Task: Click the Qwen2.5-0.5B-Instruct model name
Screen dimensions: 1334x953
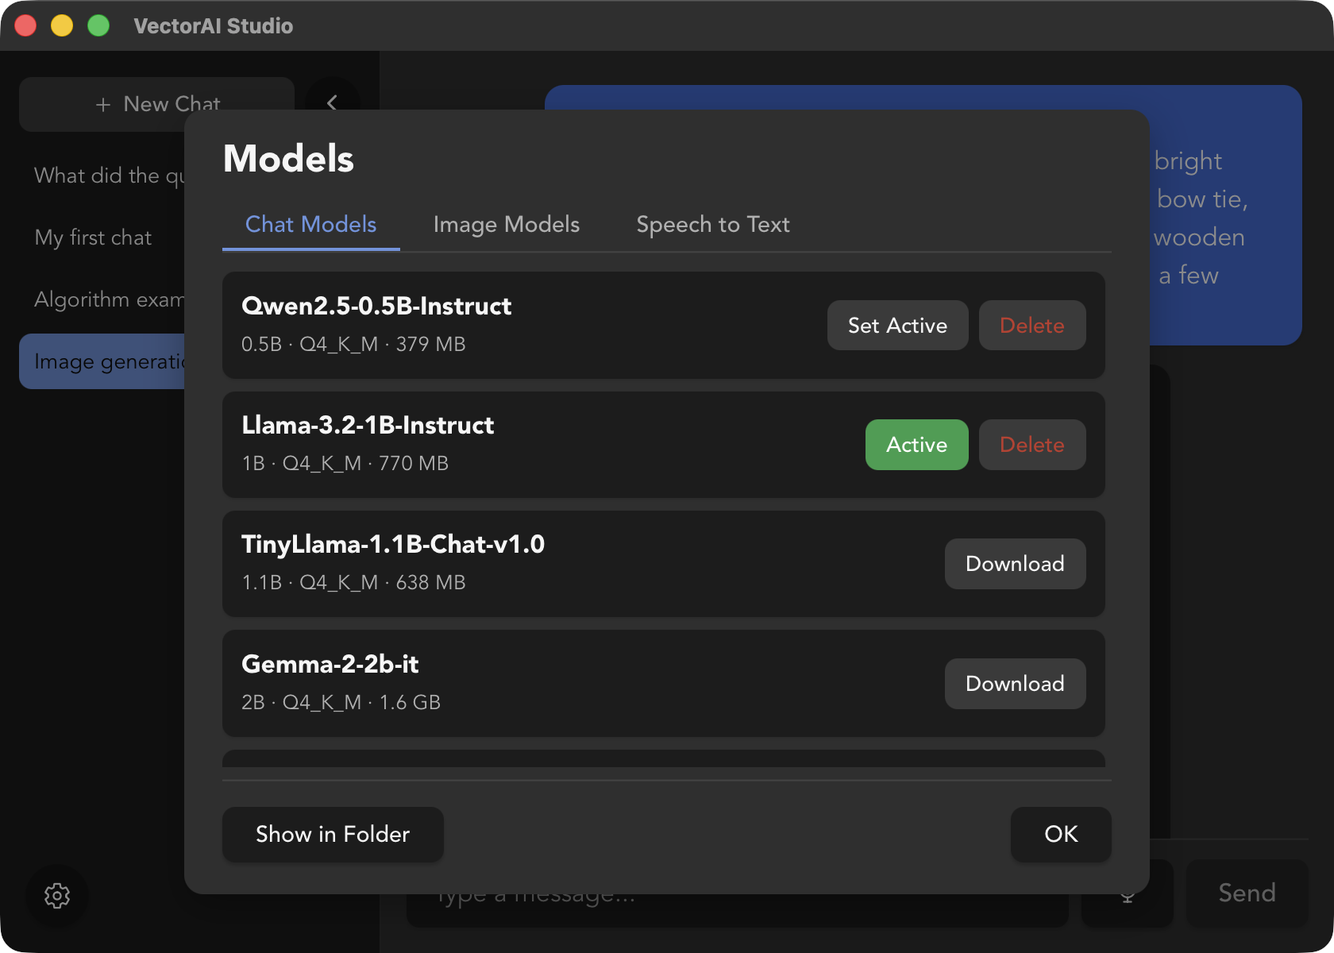Action: pos(376,307)
